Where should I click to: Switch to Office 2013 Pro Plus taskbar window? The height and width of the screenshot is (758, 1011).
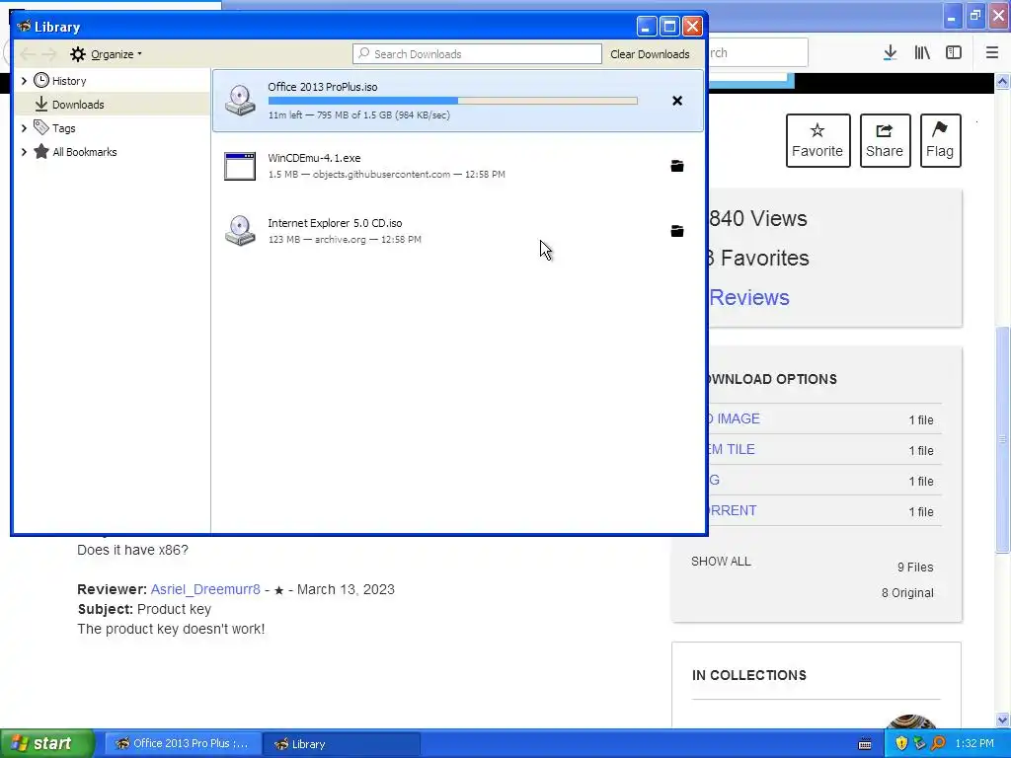[183, 744]
